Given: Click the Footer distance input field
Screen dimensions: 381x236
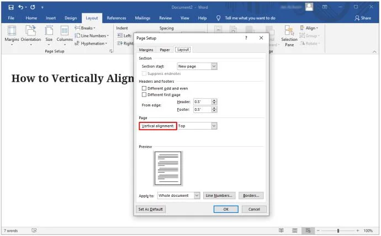Looking at the screenshot, I should 203,109.
